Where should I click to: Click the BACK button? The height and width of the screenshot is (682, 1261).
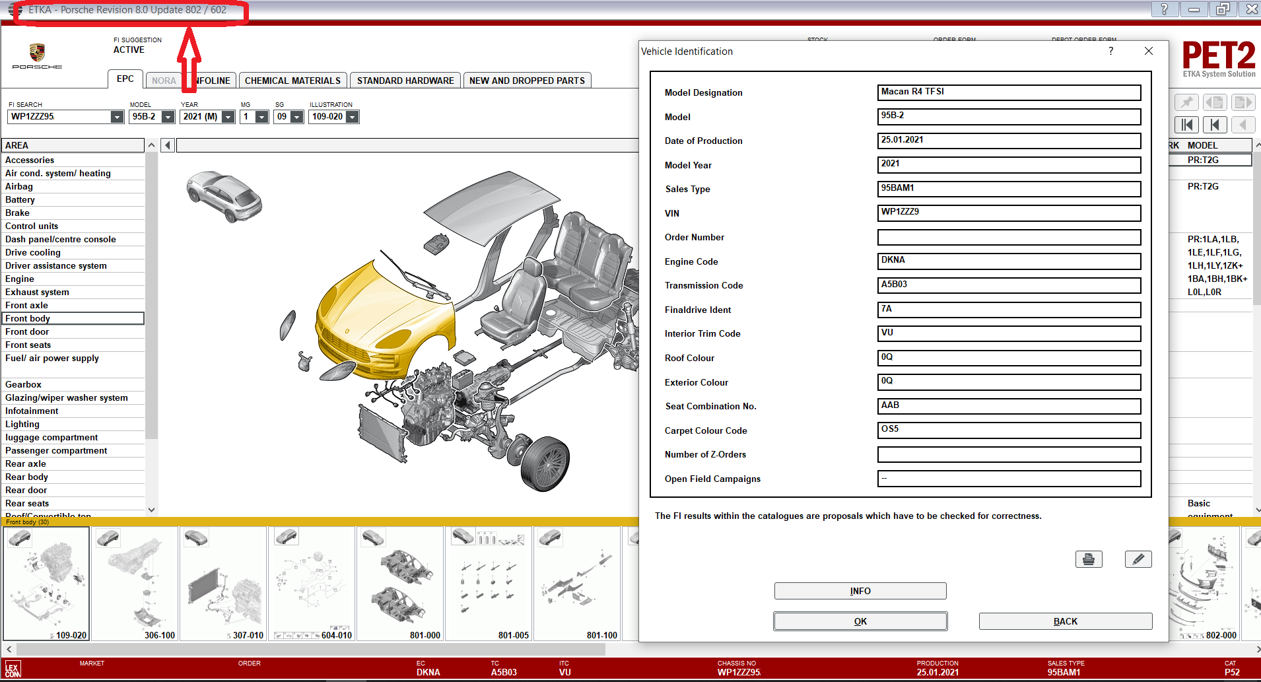coord(1066,621)
